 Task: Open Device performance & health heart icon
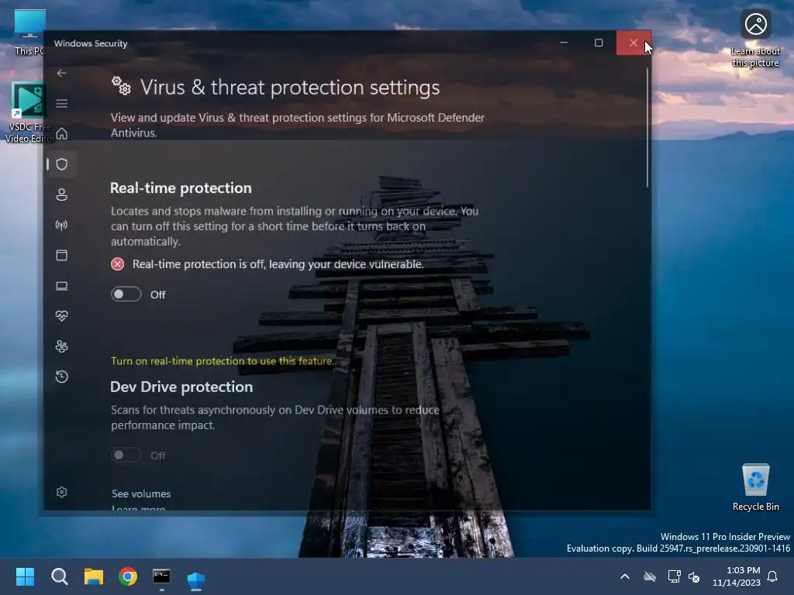point(61,316)
